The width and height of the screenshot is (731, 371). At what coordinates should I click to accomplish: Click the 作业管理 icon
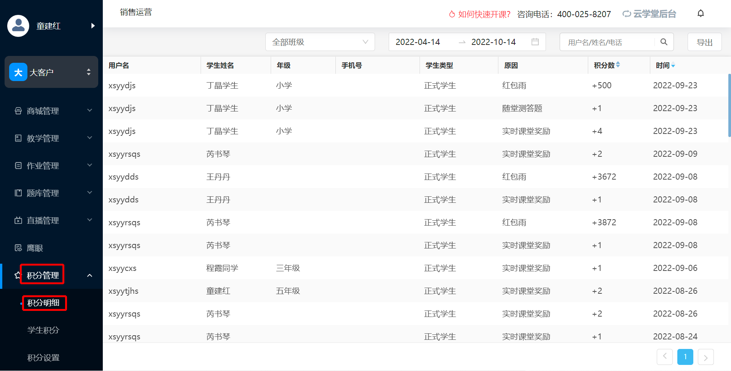tap(18, 166)
